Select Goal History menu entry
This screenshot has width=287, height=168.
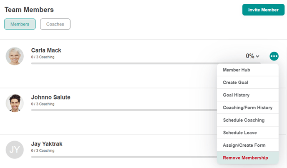[x=248, y=95]
